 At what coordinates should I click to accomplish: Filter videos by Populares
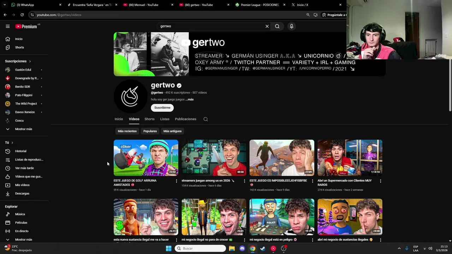coord(150,131)
